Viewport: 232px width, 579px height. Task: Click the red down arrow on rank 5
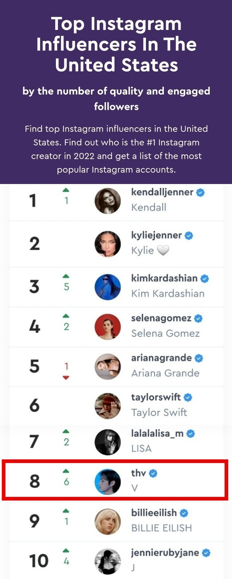[x=66, y=377]
